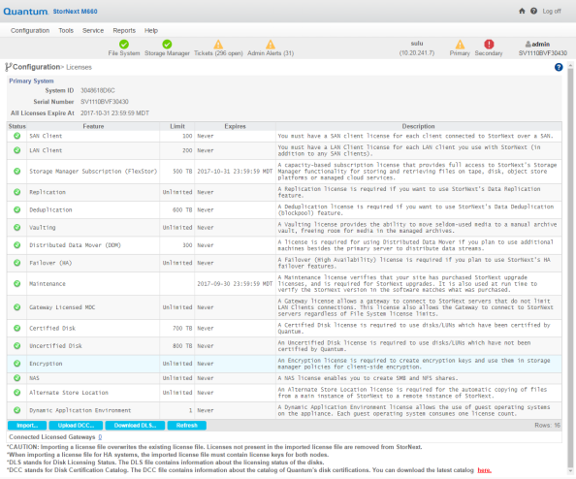Open the Help menu
576x479 pixels.
click(x=151, y=30)
